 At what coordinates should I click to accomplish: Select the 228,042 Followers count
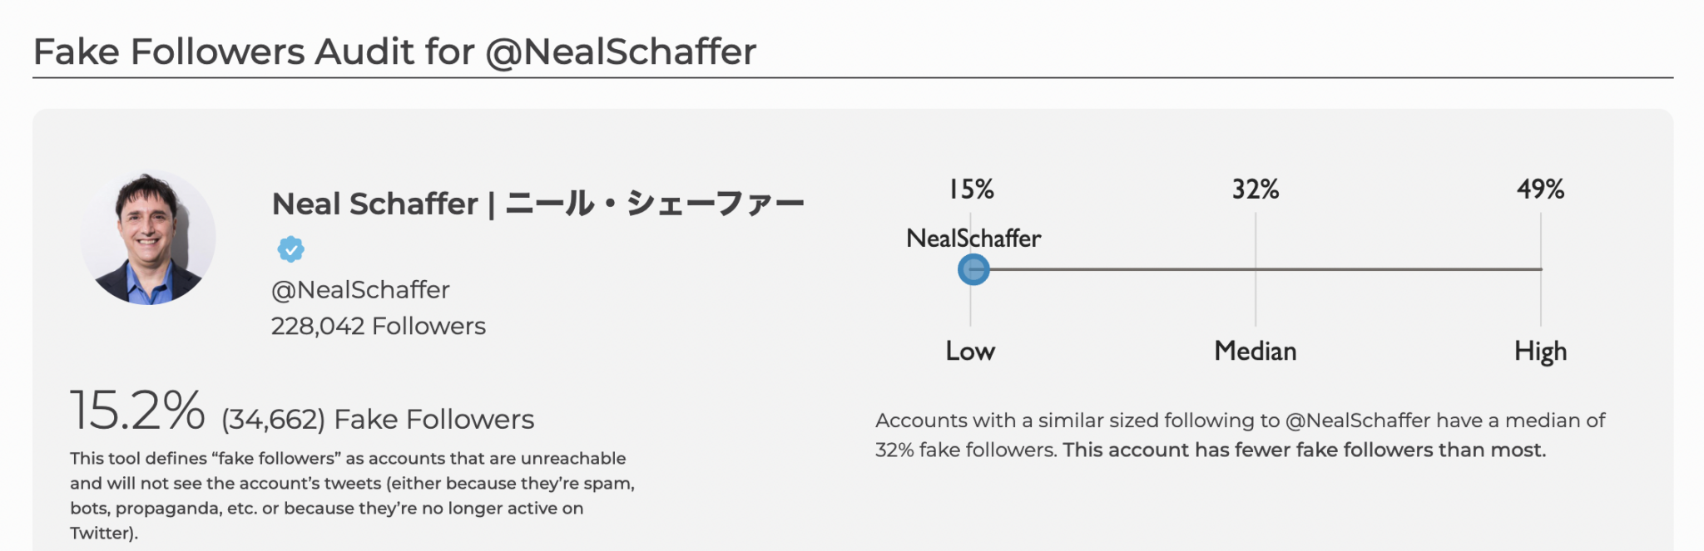click(379, 326)
